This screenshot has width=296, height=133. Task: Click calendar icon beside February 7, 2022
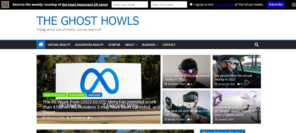click(44, 118)
